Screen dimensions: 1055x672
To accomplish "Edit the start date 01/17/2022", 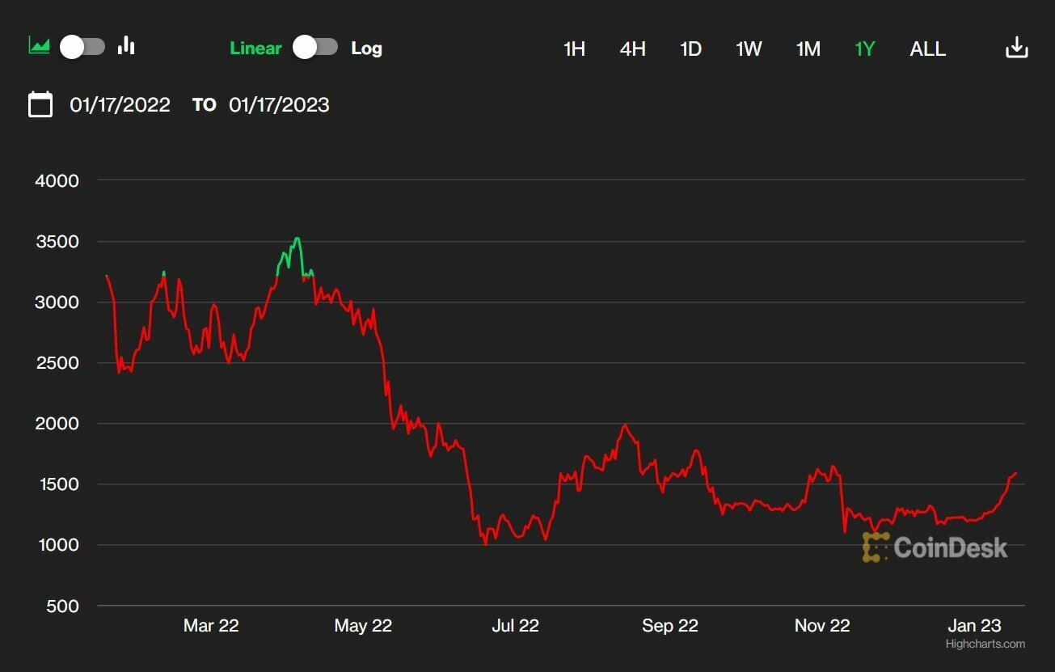I will tap(120, 105).
